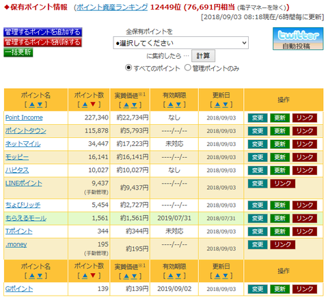This screenshot has width=328, height=299.
Task: Sort point count ascending in lower header
Action: tap(85, 276)
